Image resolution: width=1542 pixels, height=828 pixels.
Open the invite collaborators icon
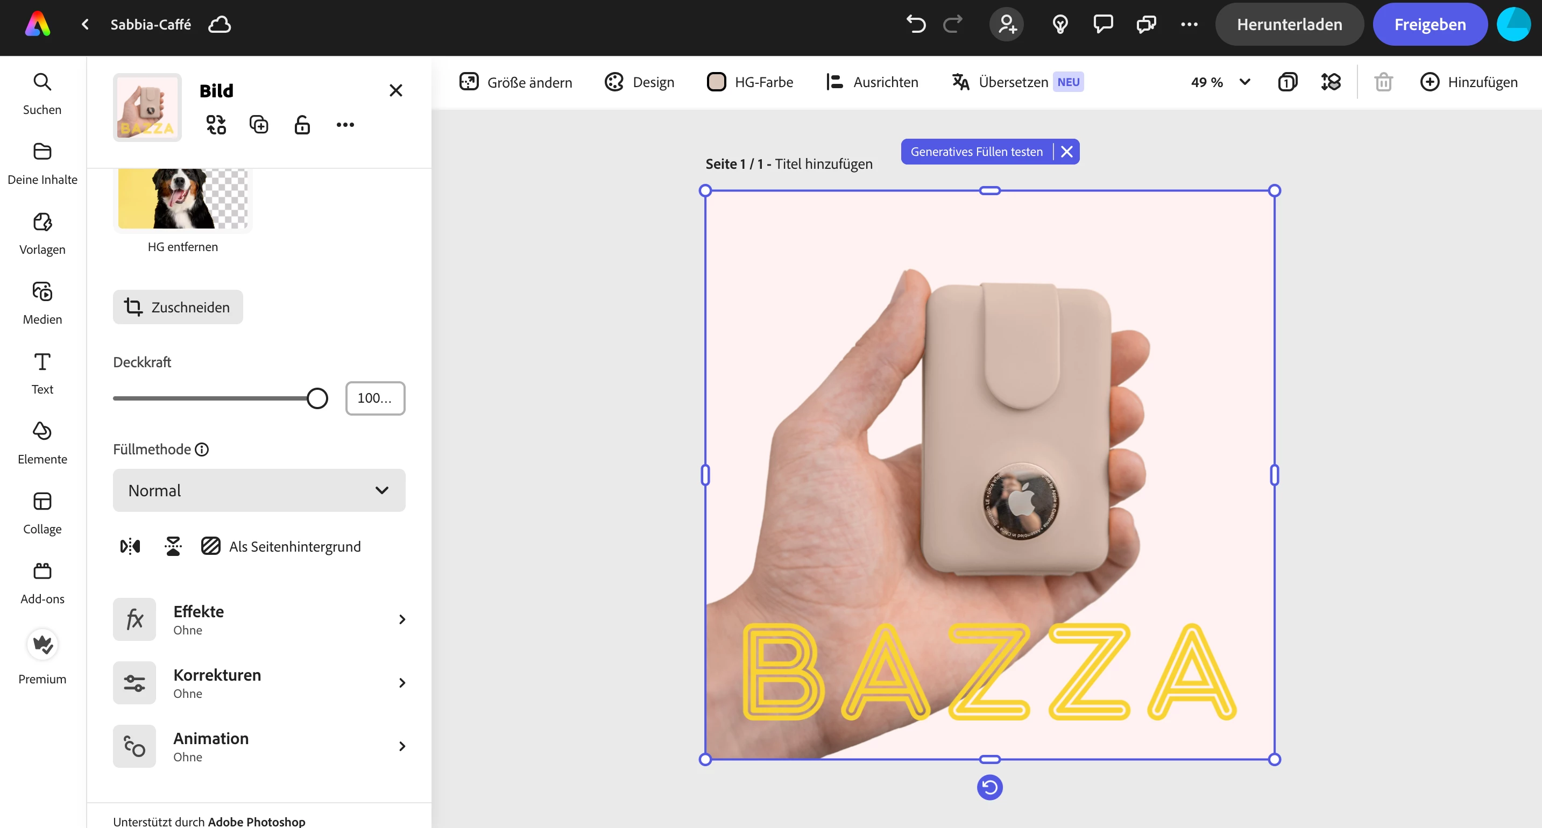[x=1007, y=25]
